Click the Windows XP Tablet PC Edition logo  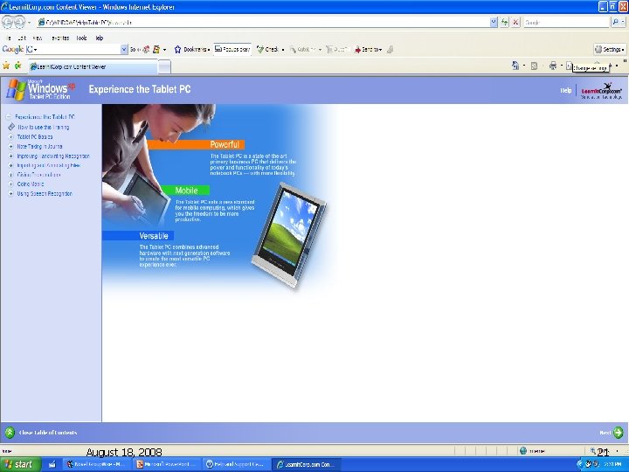[x=41, y=89]
